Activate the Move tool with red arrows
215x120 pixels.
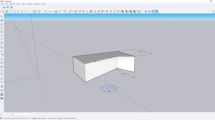coord(83,11)
